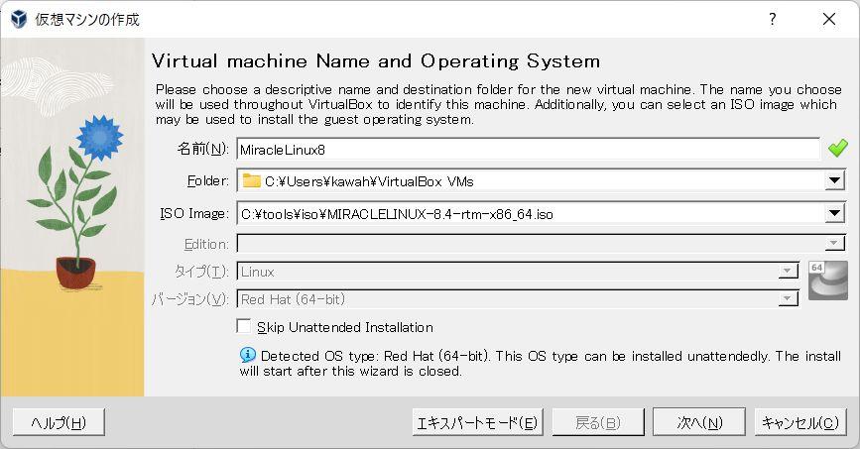
Task: Switch to エキスパートモード(E)
Action: pos(478,422)
